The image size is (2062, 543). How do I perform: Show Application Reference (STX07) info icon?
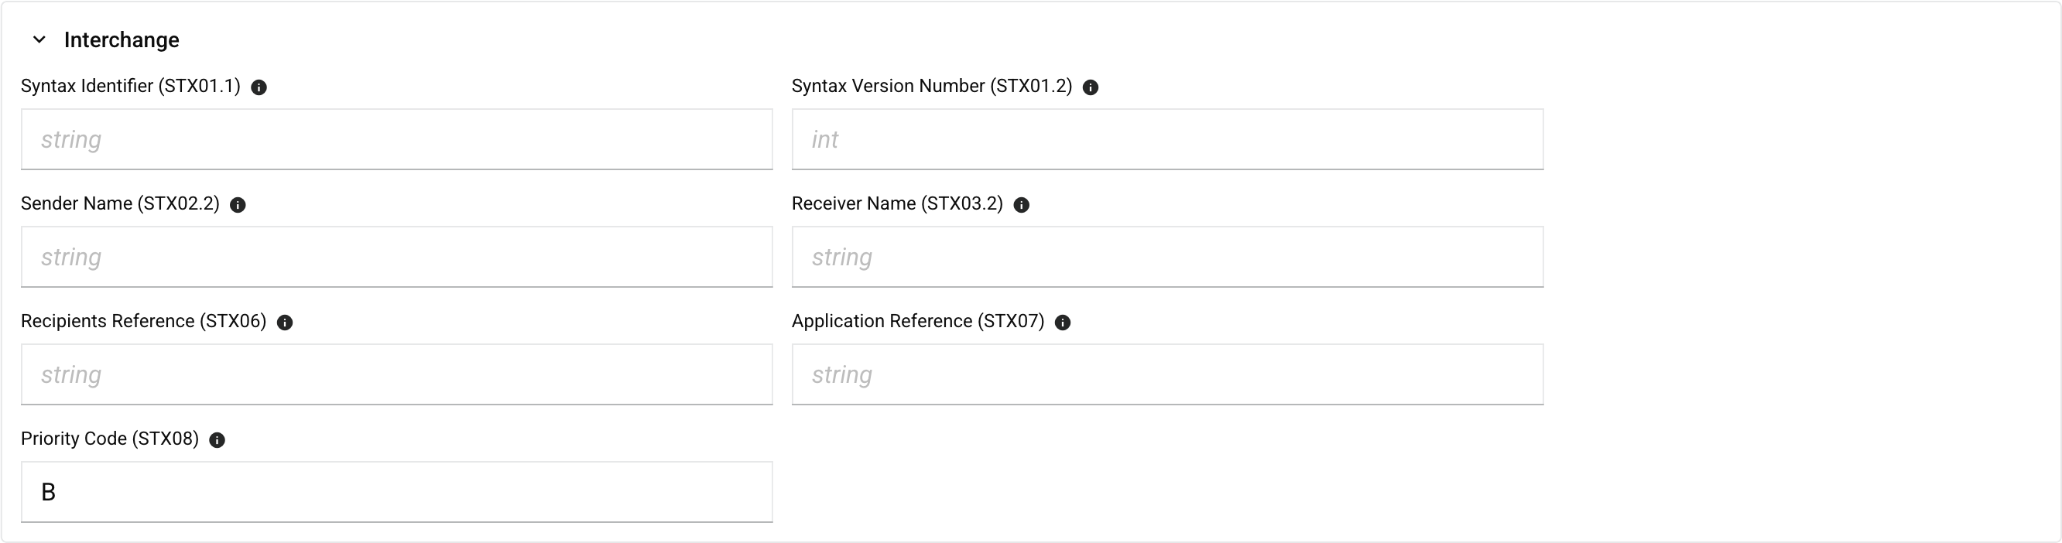pos(1062,323)
